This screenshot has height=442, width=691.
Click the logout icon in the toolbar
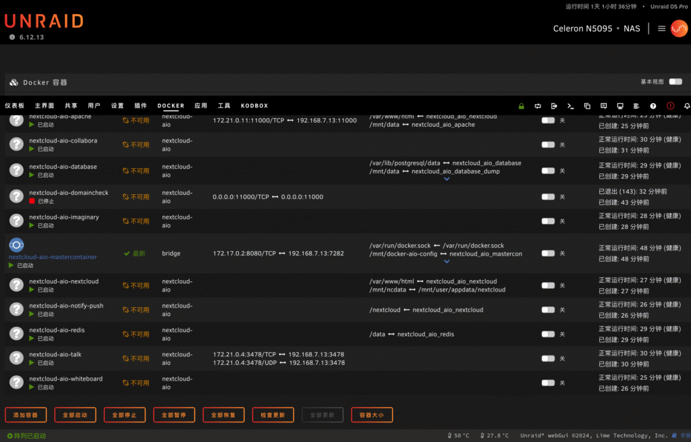554,106
